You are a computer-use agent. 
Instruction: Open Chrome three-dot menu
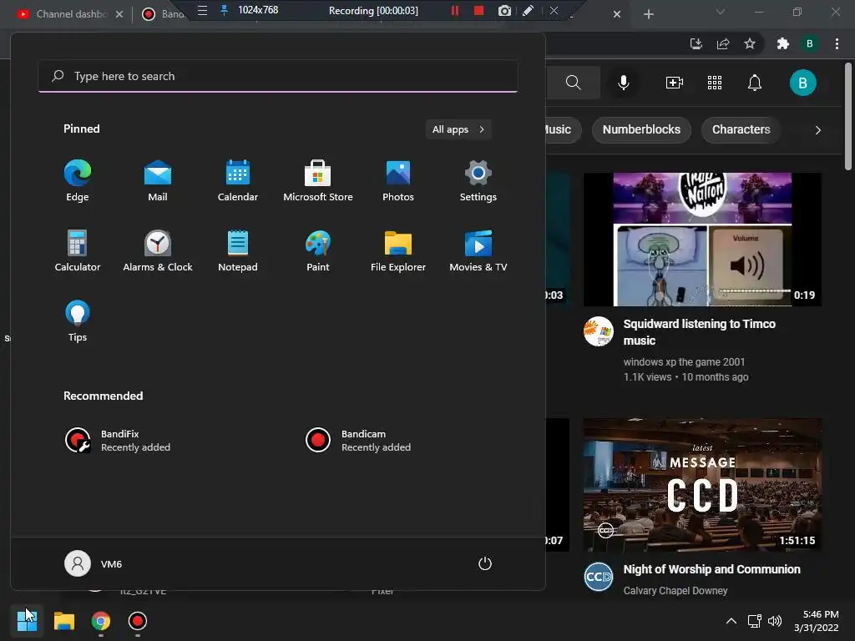(x=837, y=43)
